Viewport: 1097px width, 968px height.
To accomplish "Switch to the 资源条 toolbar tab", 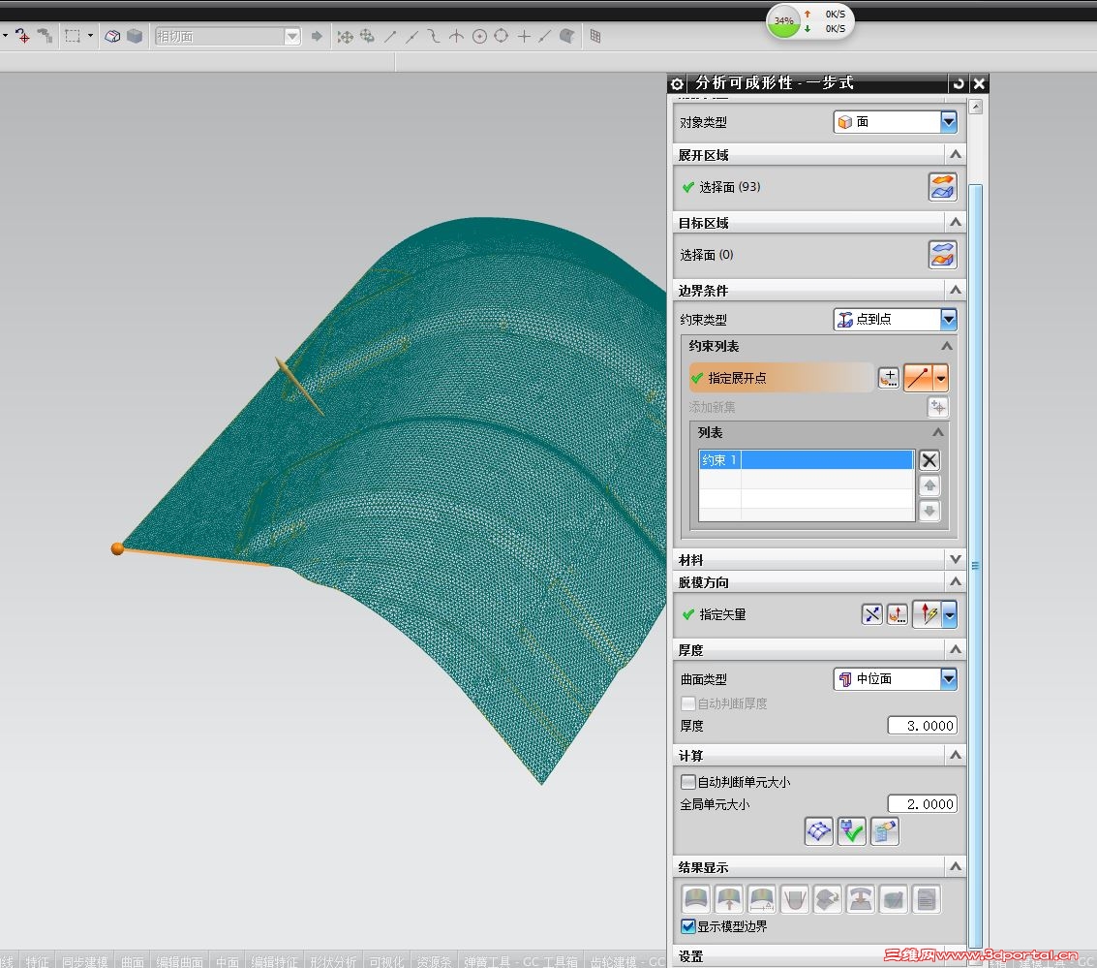I will [x=434, y=961].
